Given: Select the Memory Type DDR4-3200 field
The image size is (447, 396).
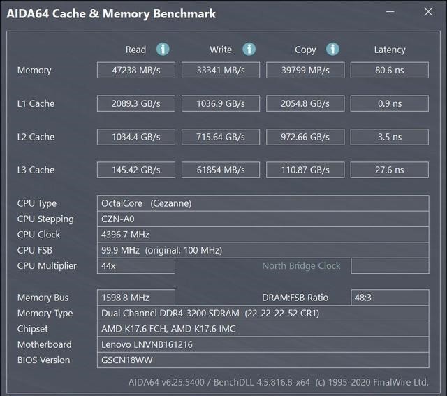Looking at the screenshot, I should 263,313.
